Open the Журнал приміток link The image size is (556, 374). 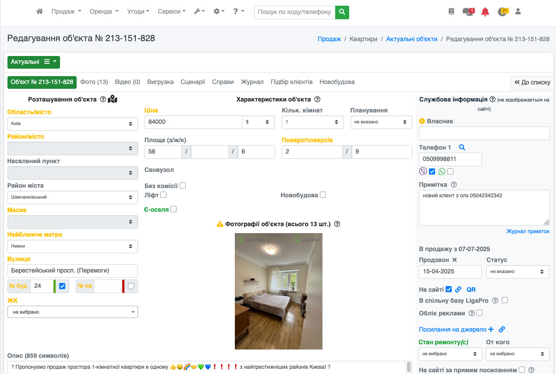(x=528, y=231)
